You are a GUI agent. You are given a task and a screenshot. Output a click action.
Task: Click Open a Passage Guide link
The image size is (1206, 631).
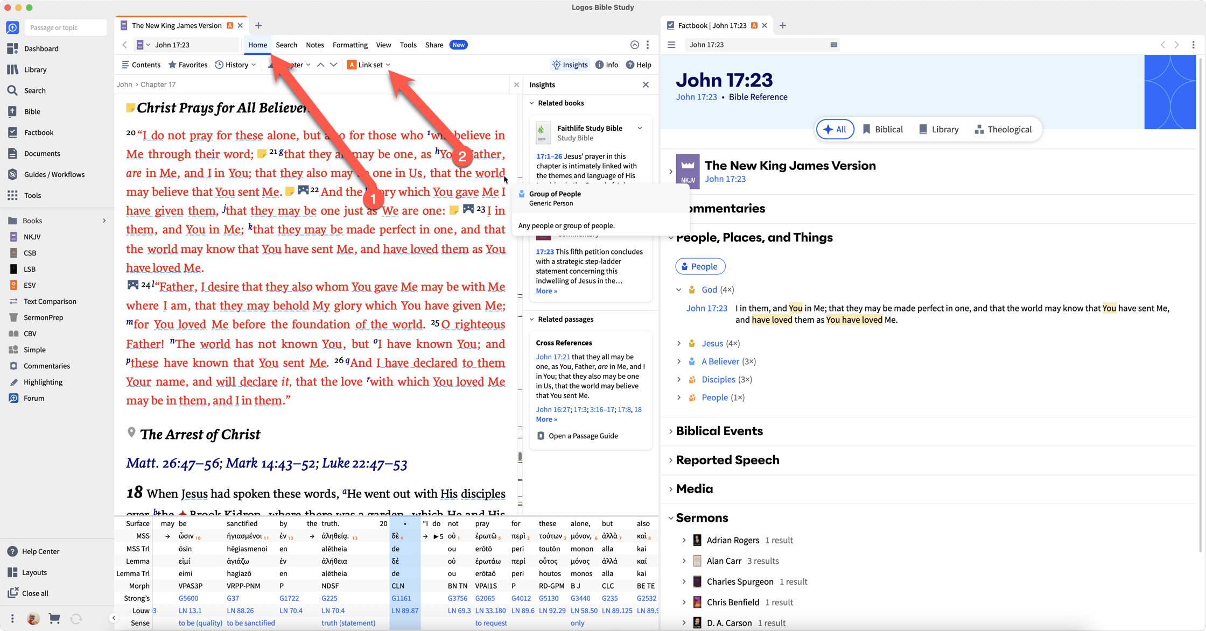(x=583, y=436)
